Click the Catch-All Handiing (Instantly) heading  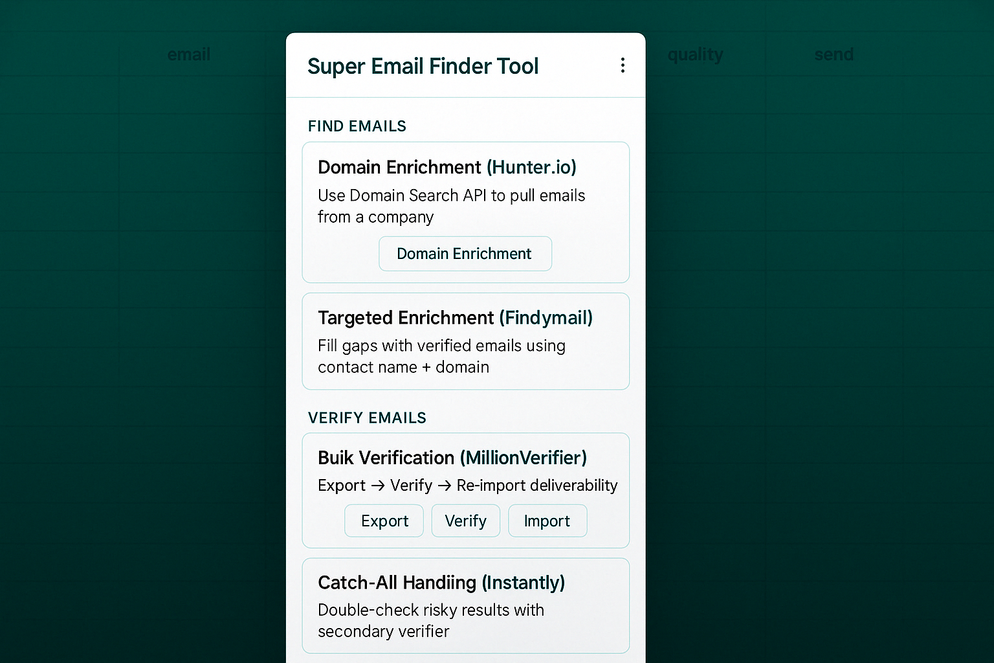[441, 583]
